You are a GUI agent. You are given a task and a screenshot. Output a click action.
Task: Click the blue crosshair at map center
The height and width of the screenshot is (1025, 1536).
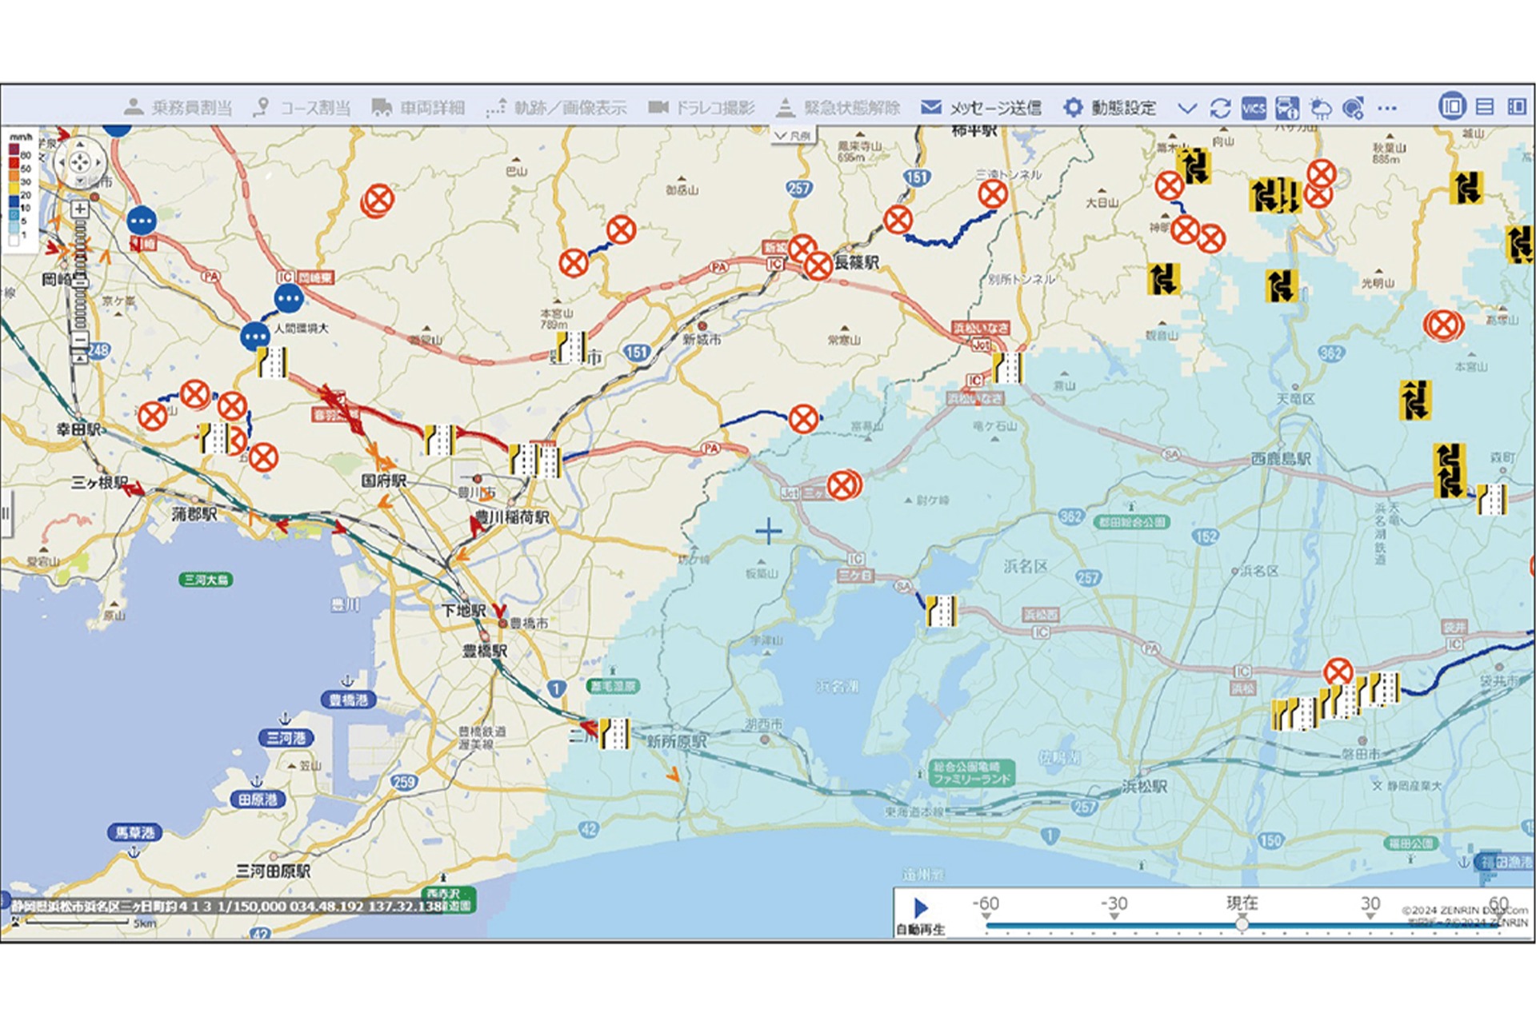pos(768,531)
